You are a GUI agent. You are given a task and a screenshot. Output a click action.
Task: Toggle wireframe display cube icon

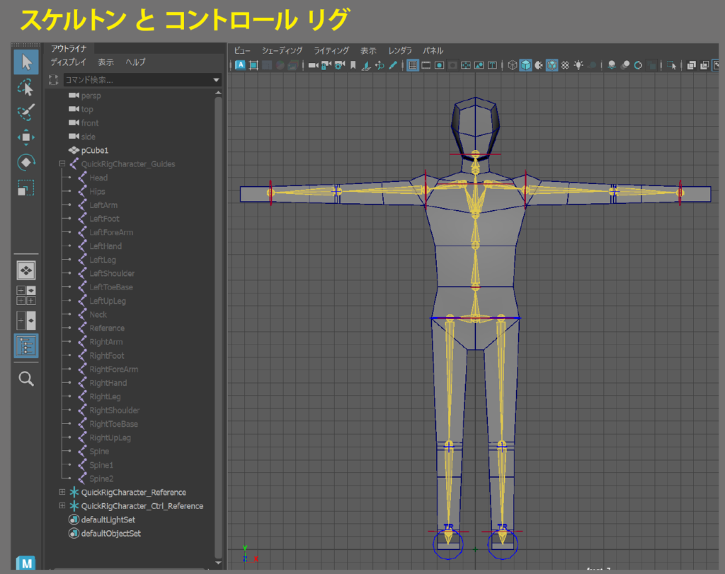coord(512,65)
